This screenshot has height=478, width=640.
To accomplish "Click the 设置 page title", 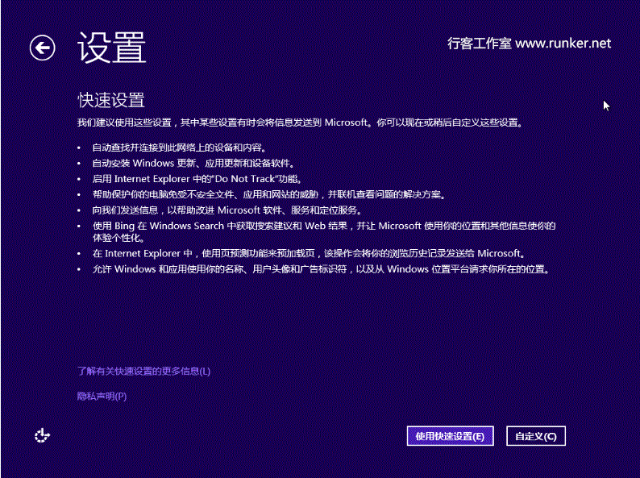I will click(x=112, y=48).
